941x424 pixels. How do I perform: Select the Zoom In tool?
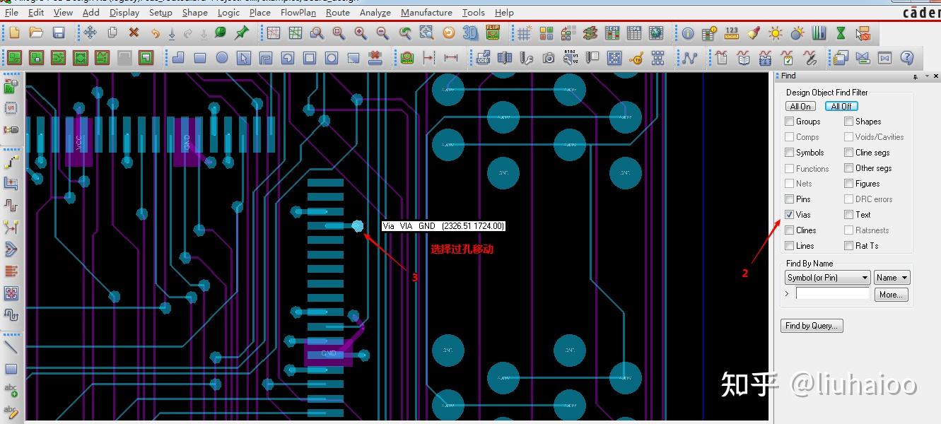tap(361, 33)
